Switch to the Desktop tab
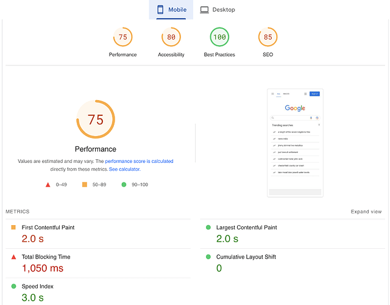The width and height of the screenshot is (390, 305). click(x=218, y=10)
